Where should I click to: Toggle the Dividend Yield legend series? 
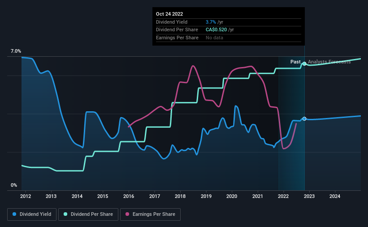pos(32,214)
